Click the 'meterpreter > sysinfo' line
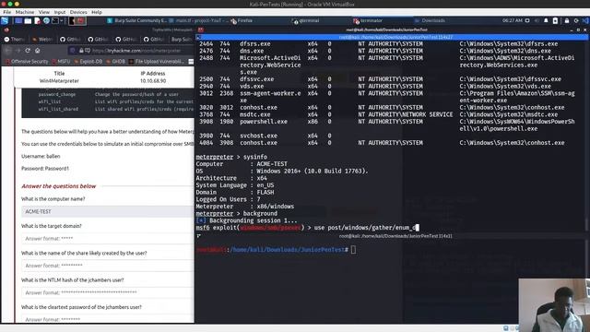Image resolution: width=590 pixels, height=332 pixels. pos(231,157)
